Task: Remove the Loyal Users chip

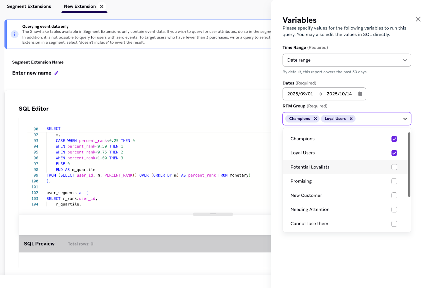Action: tap(351, 119)
